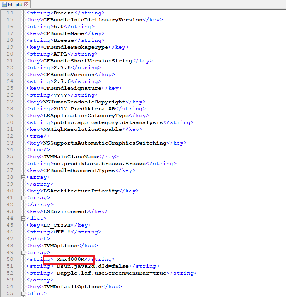Click the save icon on Info.plist tab
This screenshot has height=297, width=286.
coord(4,5)
